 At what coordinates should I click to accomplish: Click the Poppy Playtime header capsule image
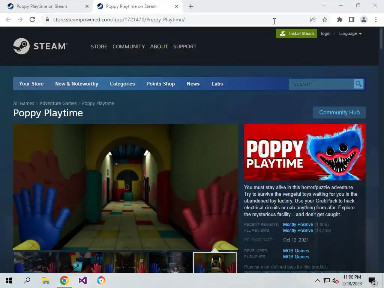pos(304,152)
